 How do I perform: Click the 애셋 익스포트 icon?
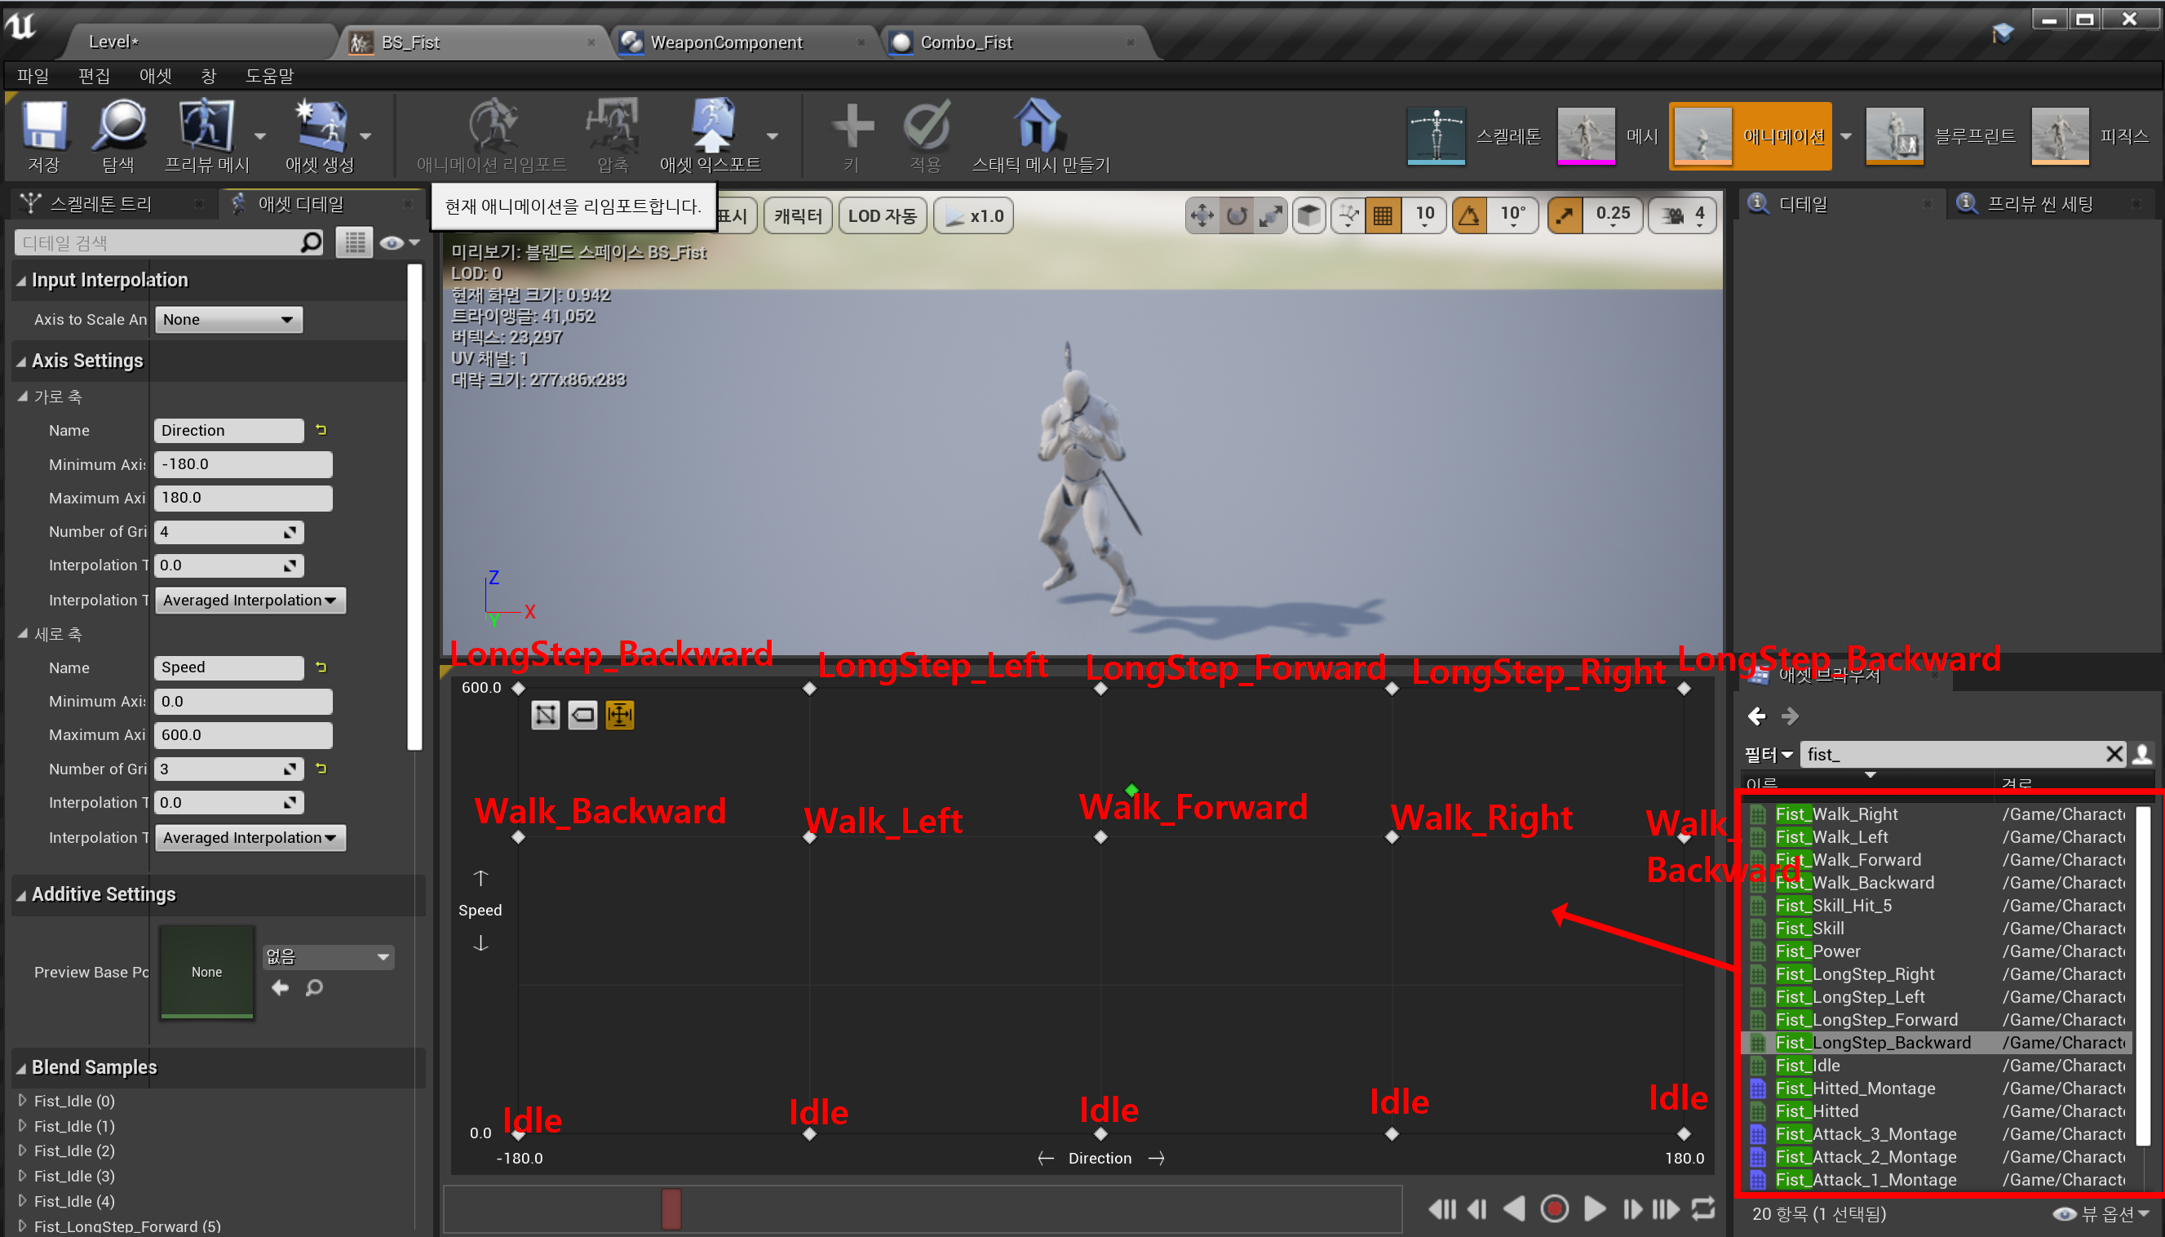coord(711,135)
